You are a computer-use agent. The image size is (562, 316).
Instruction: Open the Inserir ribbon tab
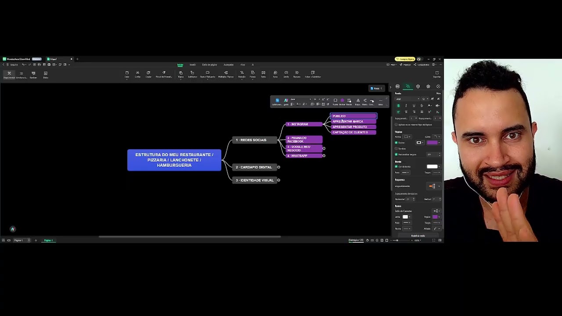tap(192, 65)
